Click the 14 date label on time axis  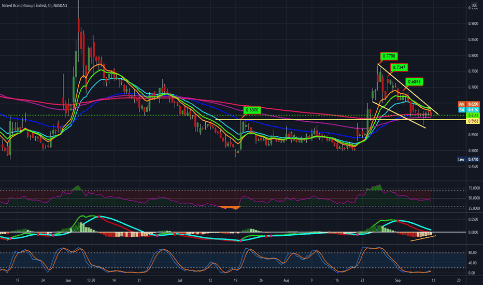[x=114, y=280]
